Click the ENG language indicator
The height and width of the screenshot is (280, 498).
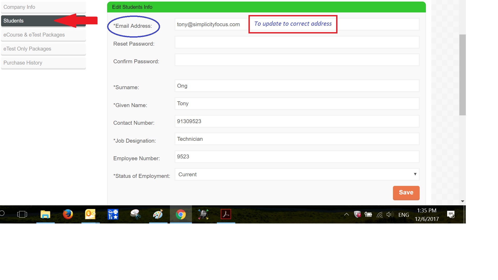(404, 215)
